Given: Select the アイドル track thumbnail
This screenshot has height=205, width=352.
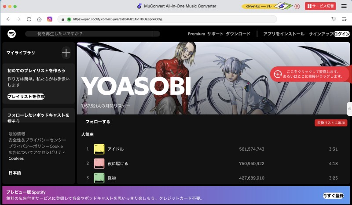Looking at the screenshot, I should tap(99, 149).
